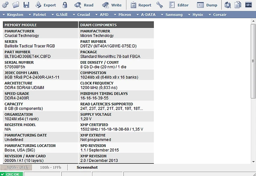This screenshot has height=176, width=256.
Task: Click the Not programmed XMP Extreme value
Action: click(96, 140)
